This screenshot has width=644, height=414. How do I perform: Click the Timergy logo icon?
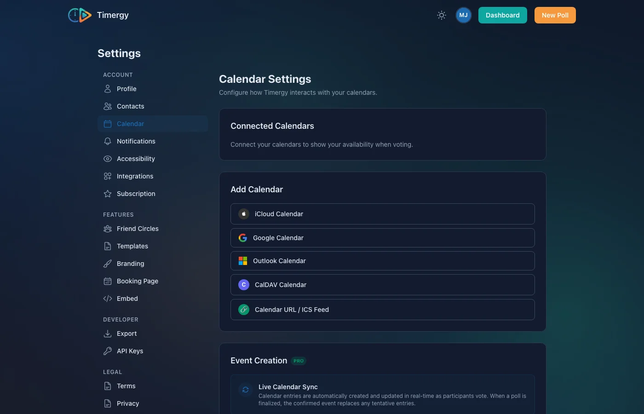click(x=80, y=15)
